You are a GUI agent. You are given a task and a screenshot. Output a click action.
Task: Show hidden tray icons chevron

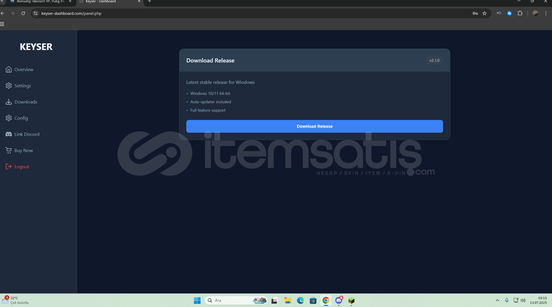498,300
